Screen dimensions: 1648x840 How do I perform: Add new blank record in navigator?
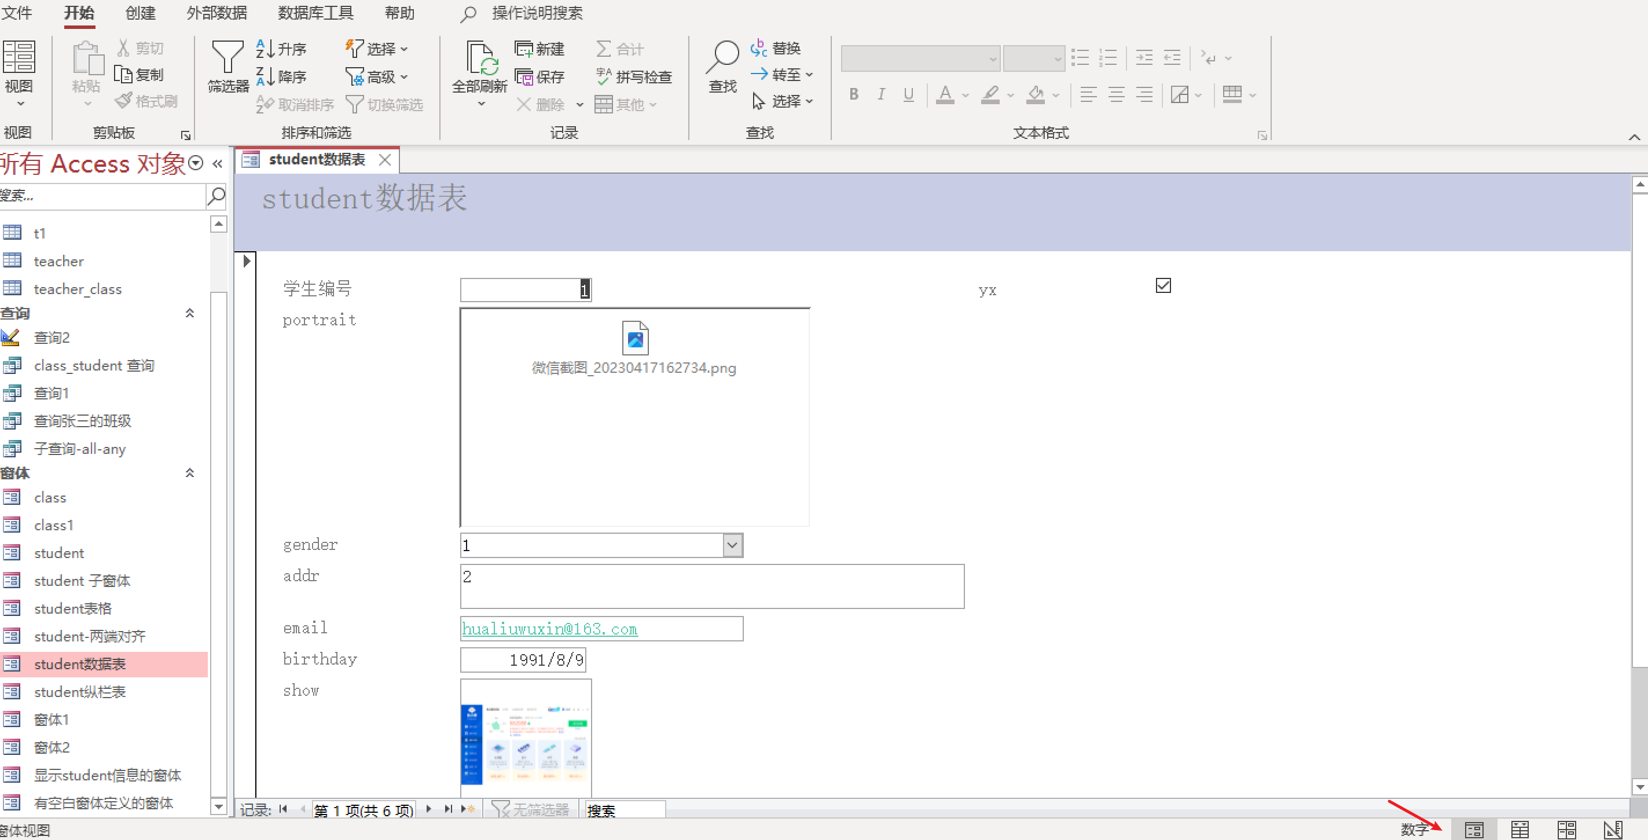coord(468,809)
